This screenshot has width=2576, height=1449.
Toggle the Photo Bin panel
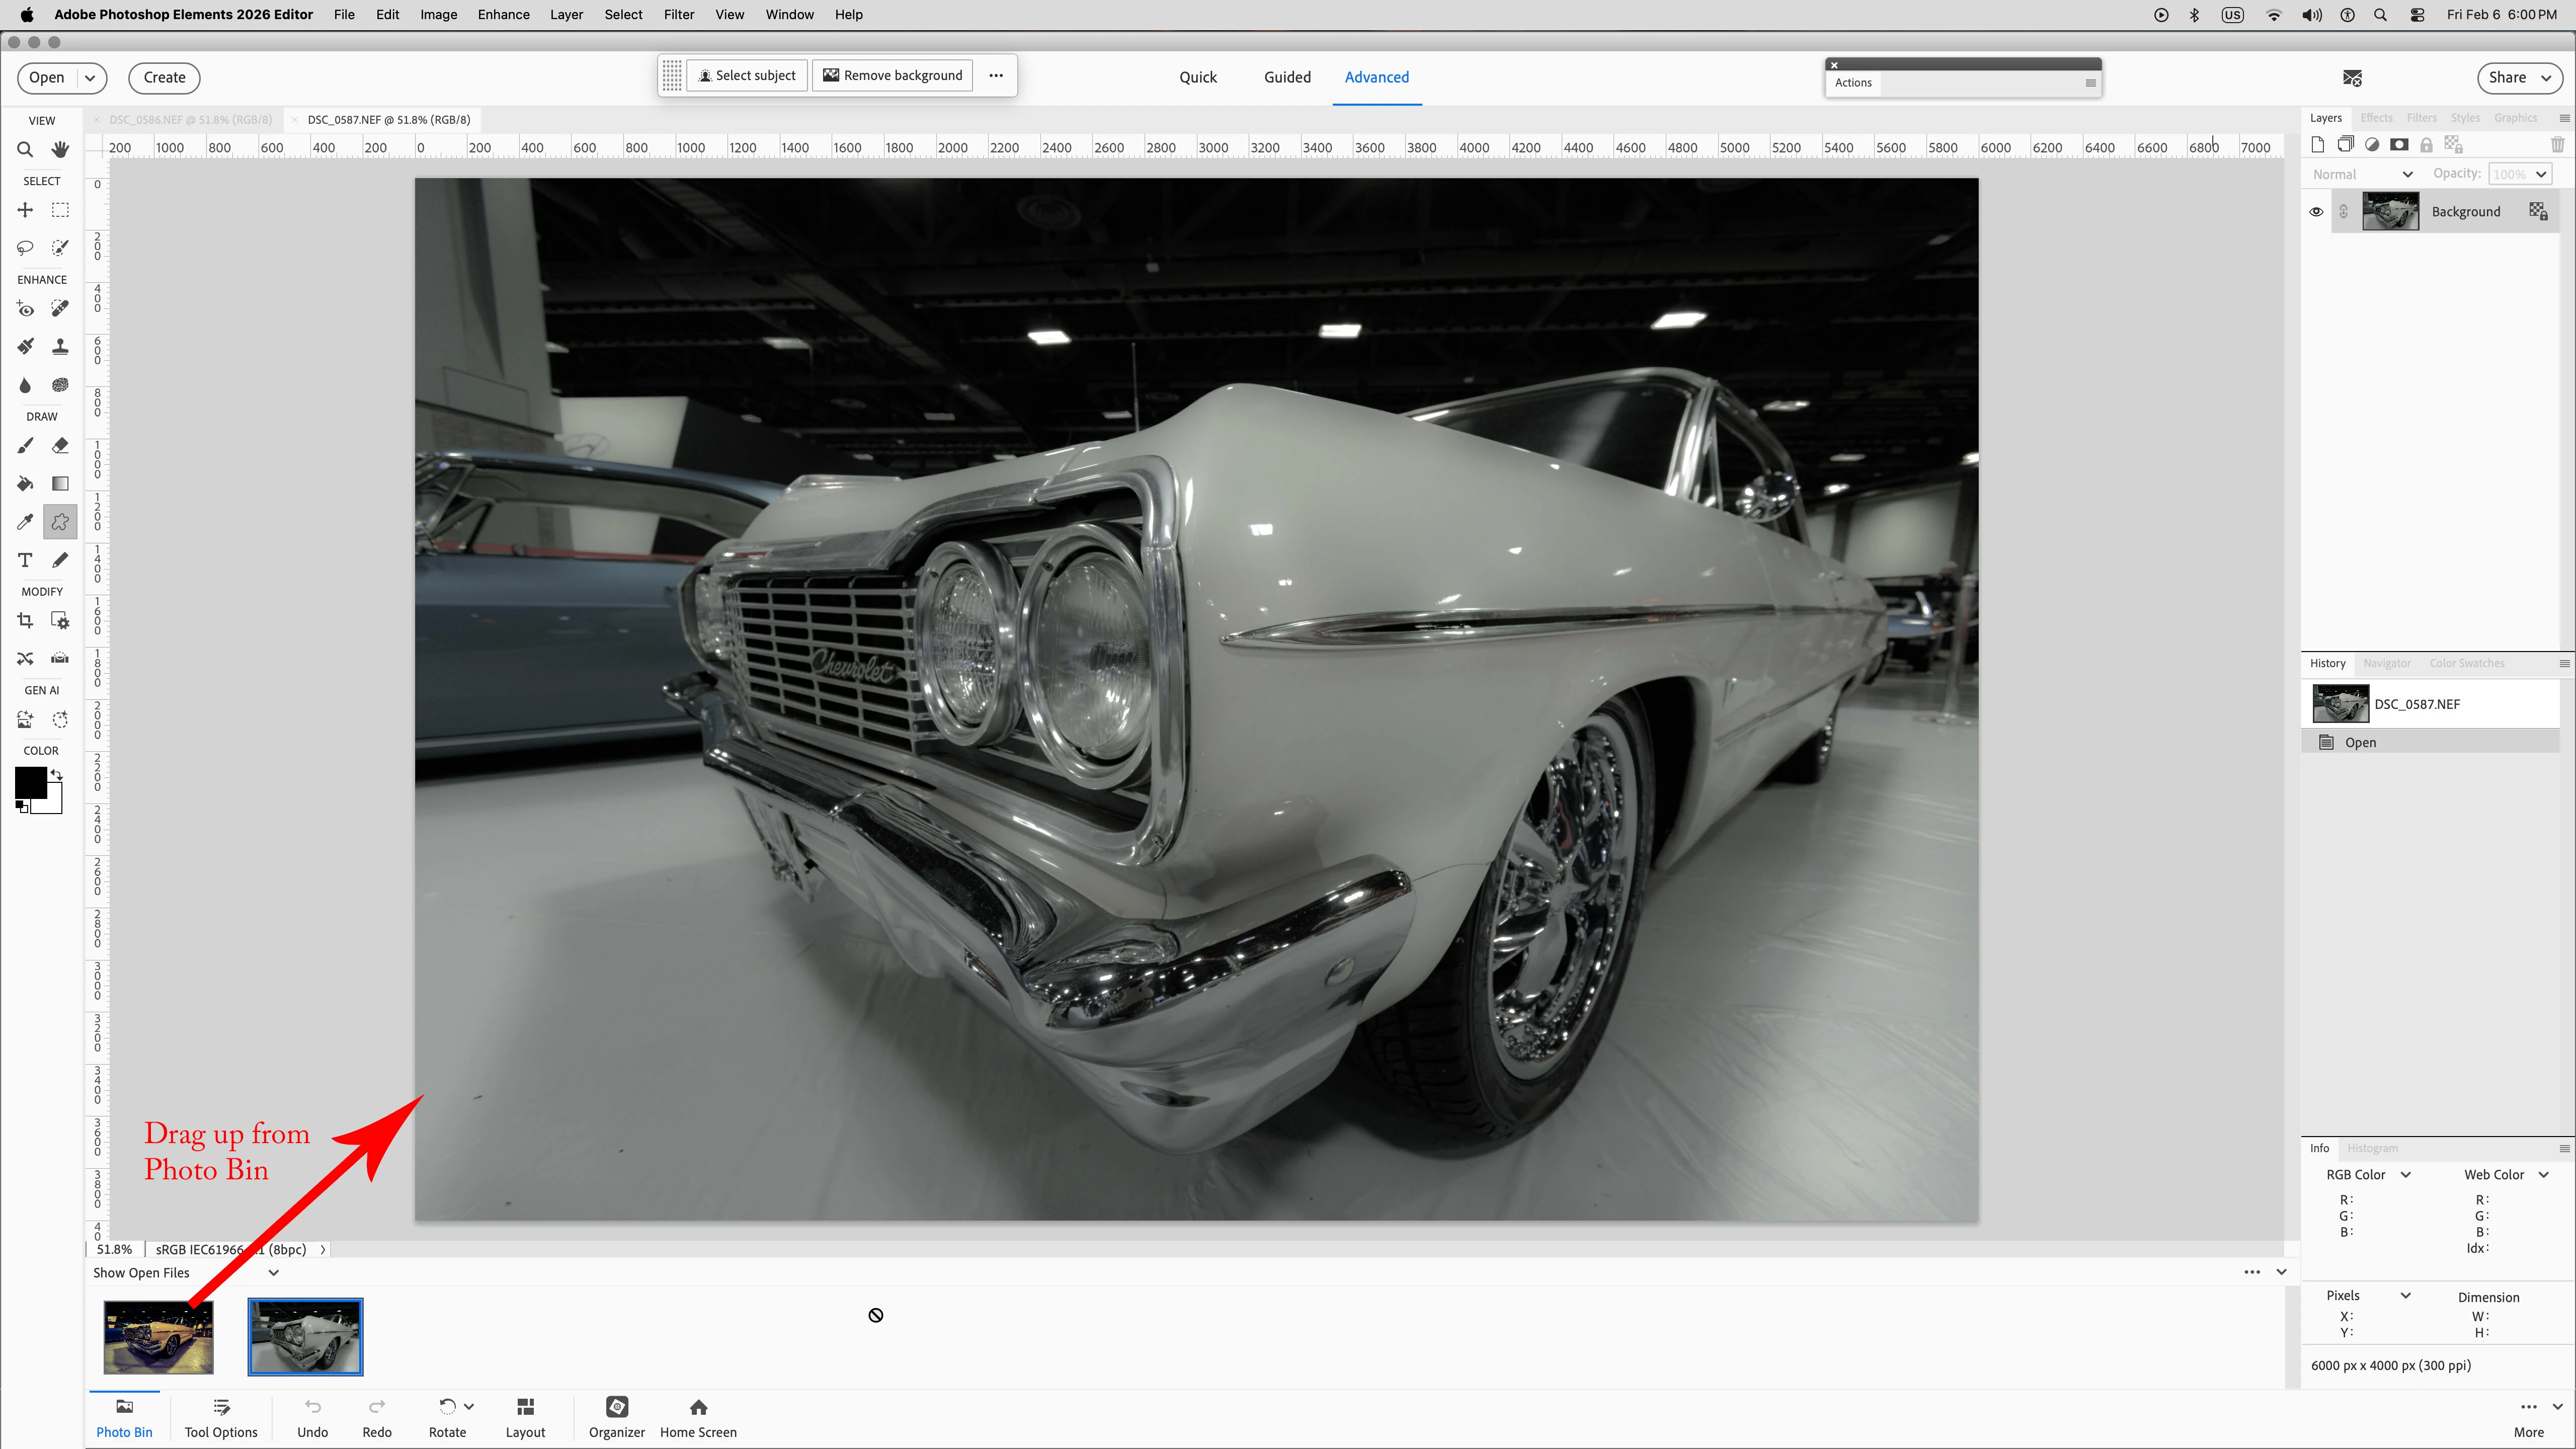[x=124, y=1418]
